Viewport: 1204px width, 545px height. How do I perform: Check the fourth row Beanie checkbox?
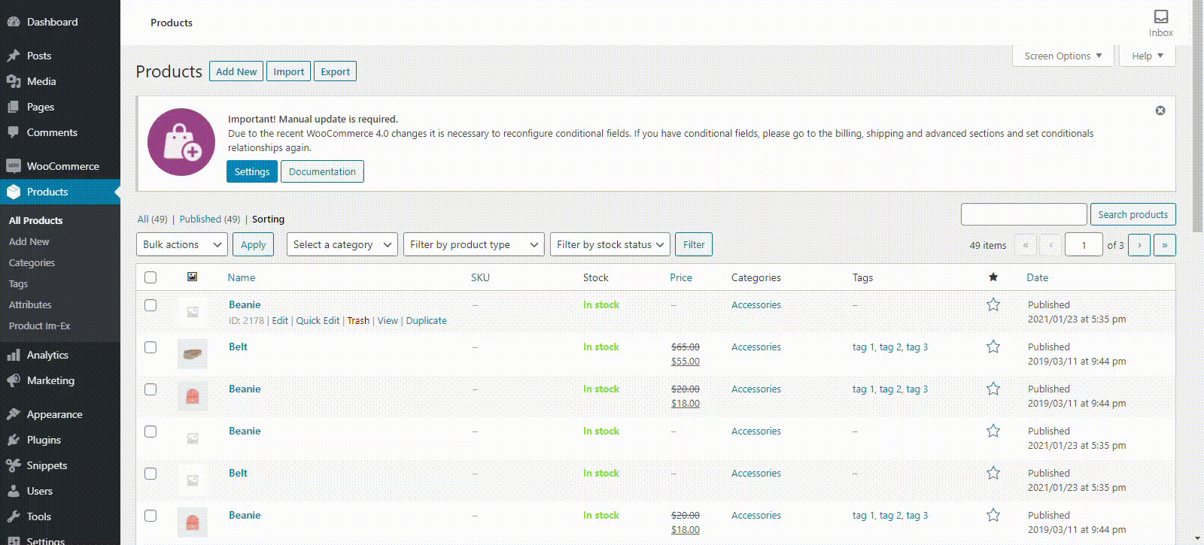[x=150, y=431]
